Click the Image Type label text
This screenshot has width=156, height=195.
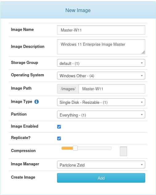tap(22, 102)
